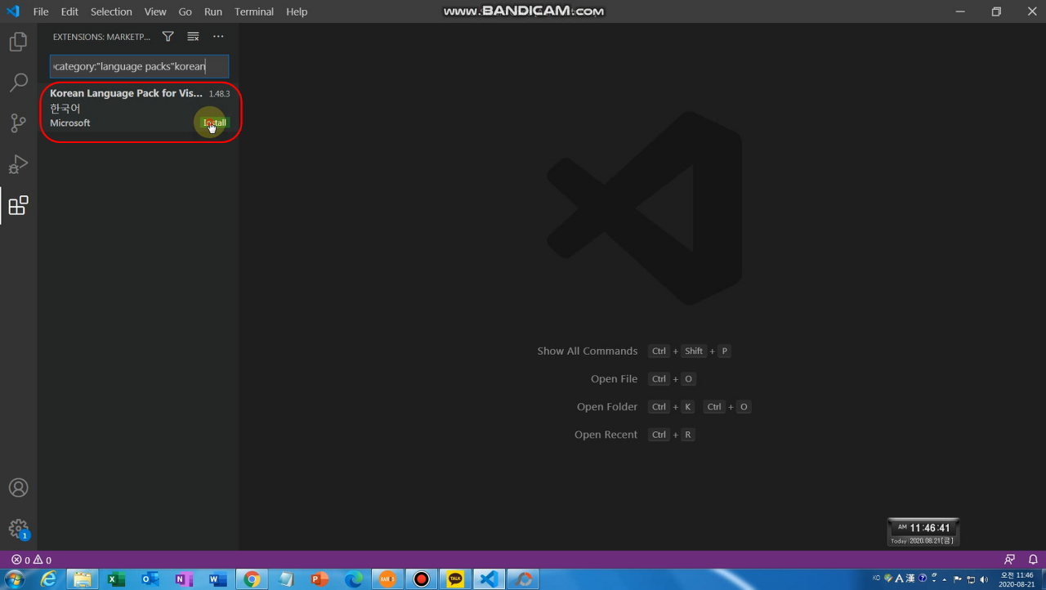1046x590 pixels.
Task: Open OneNote from taskbar
Action: point(184,579)
